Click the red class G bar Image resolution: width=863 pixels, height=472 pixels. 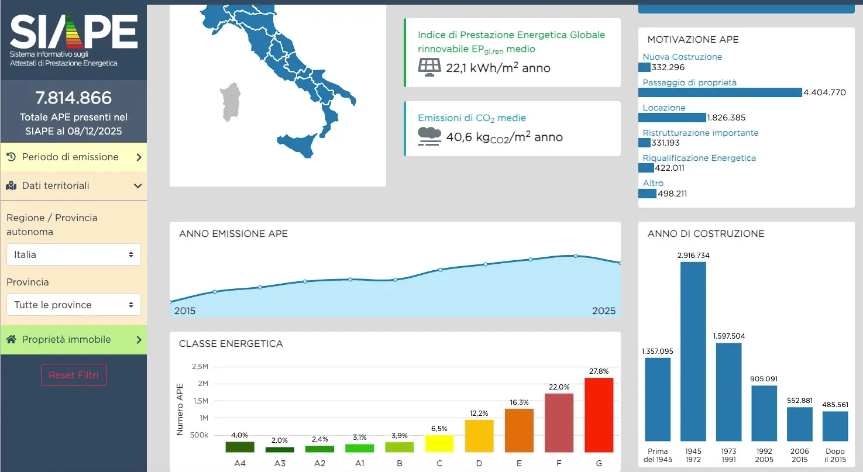click(x=599, y=415)
